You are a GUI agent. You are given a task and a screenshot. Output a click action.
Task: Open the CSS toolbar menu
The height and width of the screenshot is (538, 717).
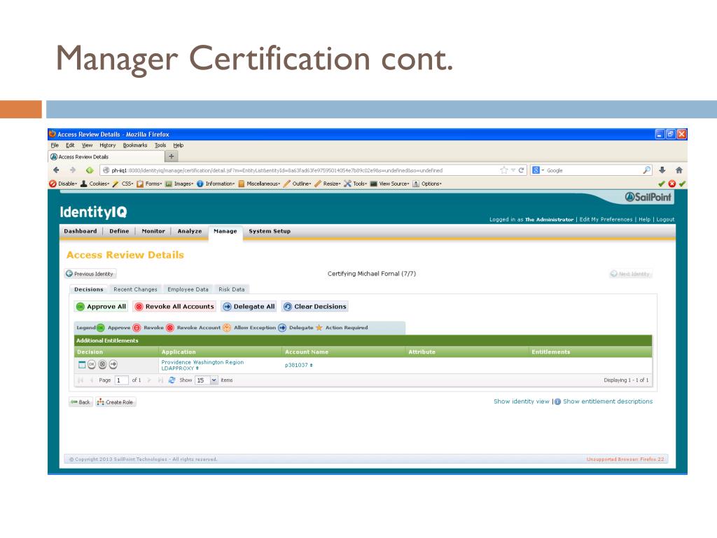tap(123, 184)
